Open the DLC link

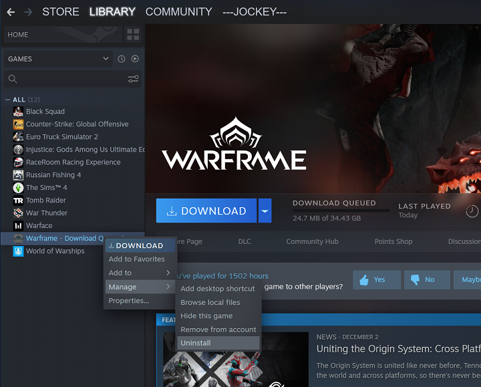(x=245, y=241)
